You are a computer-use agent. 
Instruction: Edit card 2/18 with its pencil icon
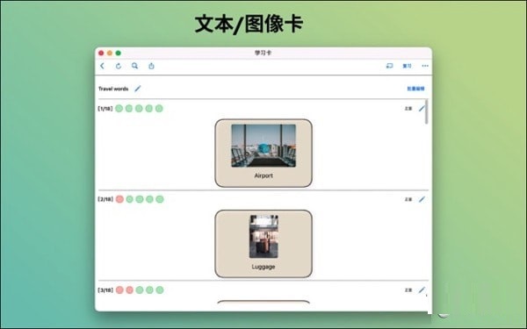(422, 199)
